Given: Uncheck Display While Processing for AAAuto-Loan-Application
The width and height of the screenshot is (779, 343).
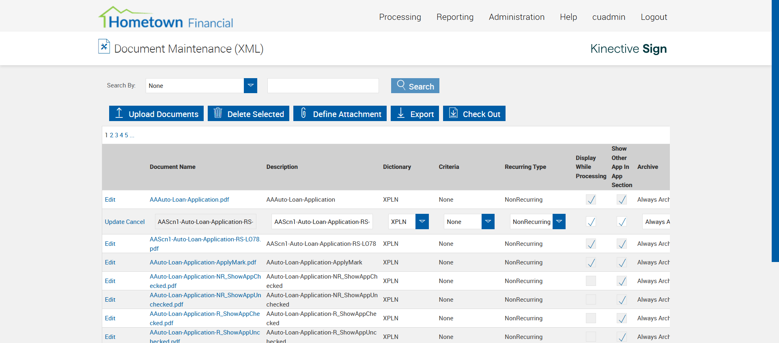Looking at the screenshot, I should click(x=591, y=200).
